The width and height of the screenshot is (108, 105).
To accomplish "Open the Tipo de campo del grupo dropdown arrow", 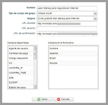I will point(96,13).
